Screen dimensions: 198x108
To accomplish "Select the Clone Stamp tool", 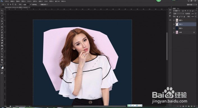I will [2, 32].
